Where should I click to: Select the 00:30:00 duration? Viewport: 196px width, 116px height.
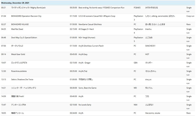pos(73,88)
